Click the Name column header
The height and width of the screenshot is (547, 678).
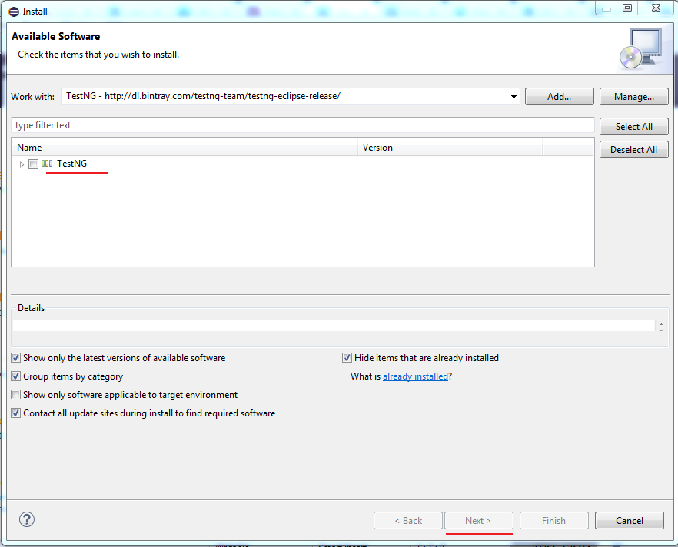point(184,148)
